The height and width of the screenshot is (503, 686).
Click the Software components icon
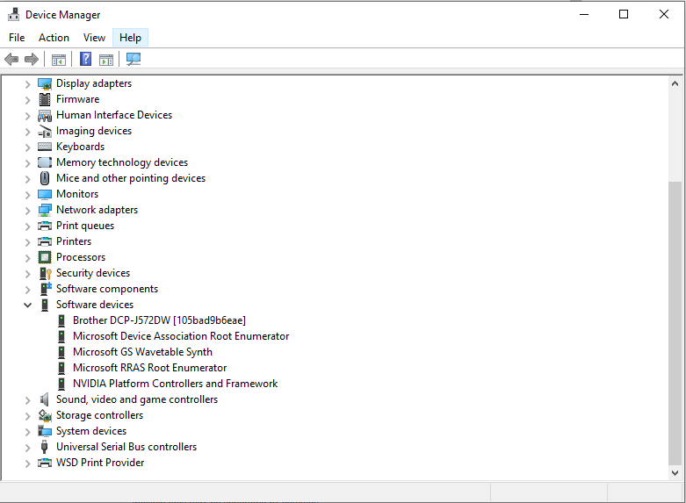46,289
